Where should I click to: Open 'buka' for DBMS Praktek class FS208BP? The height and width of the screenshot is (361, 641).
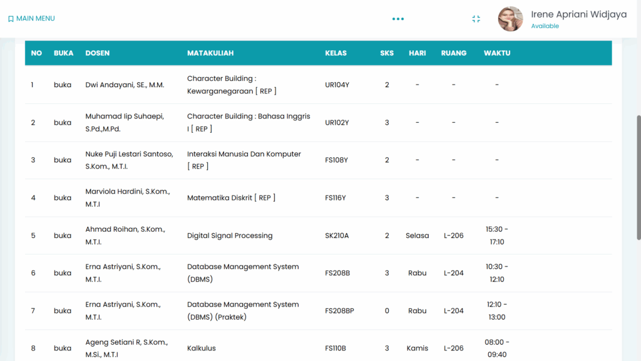[63, 311]
